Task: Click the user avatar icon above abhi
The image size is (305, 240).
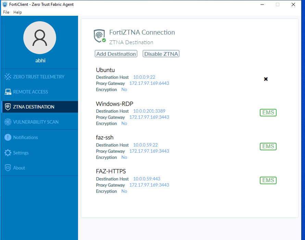Action: click(40, 38)
